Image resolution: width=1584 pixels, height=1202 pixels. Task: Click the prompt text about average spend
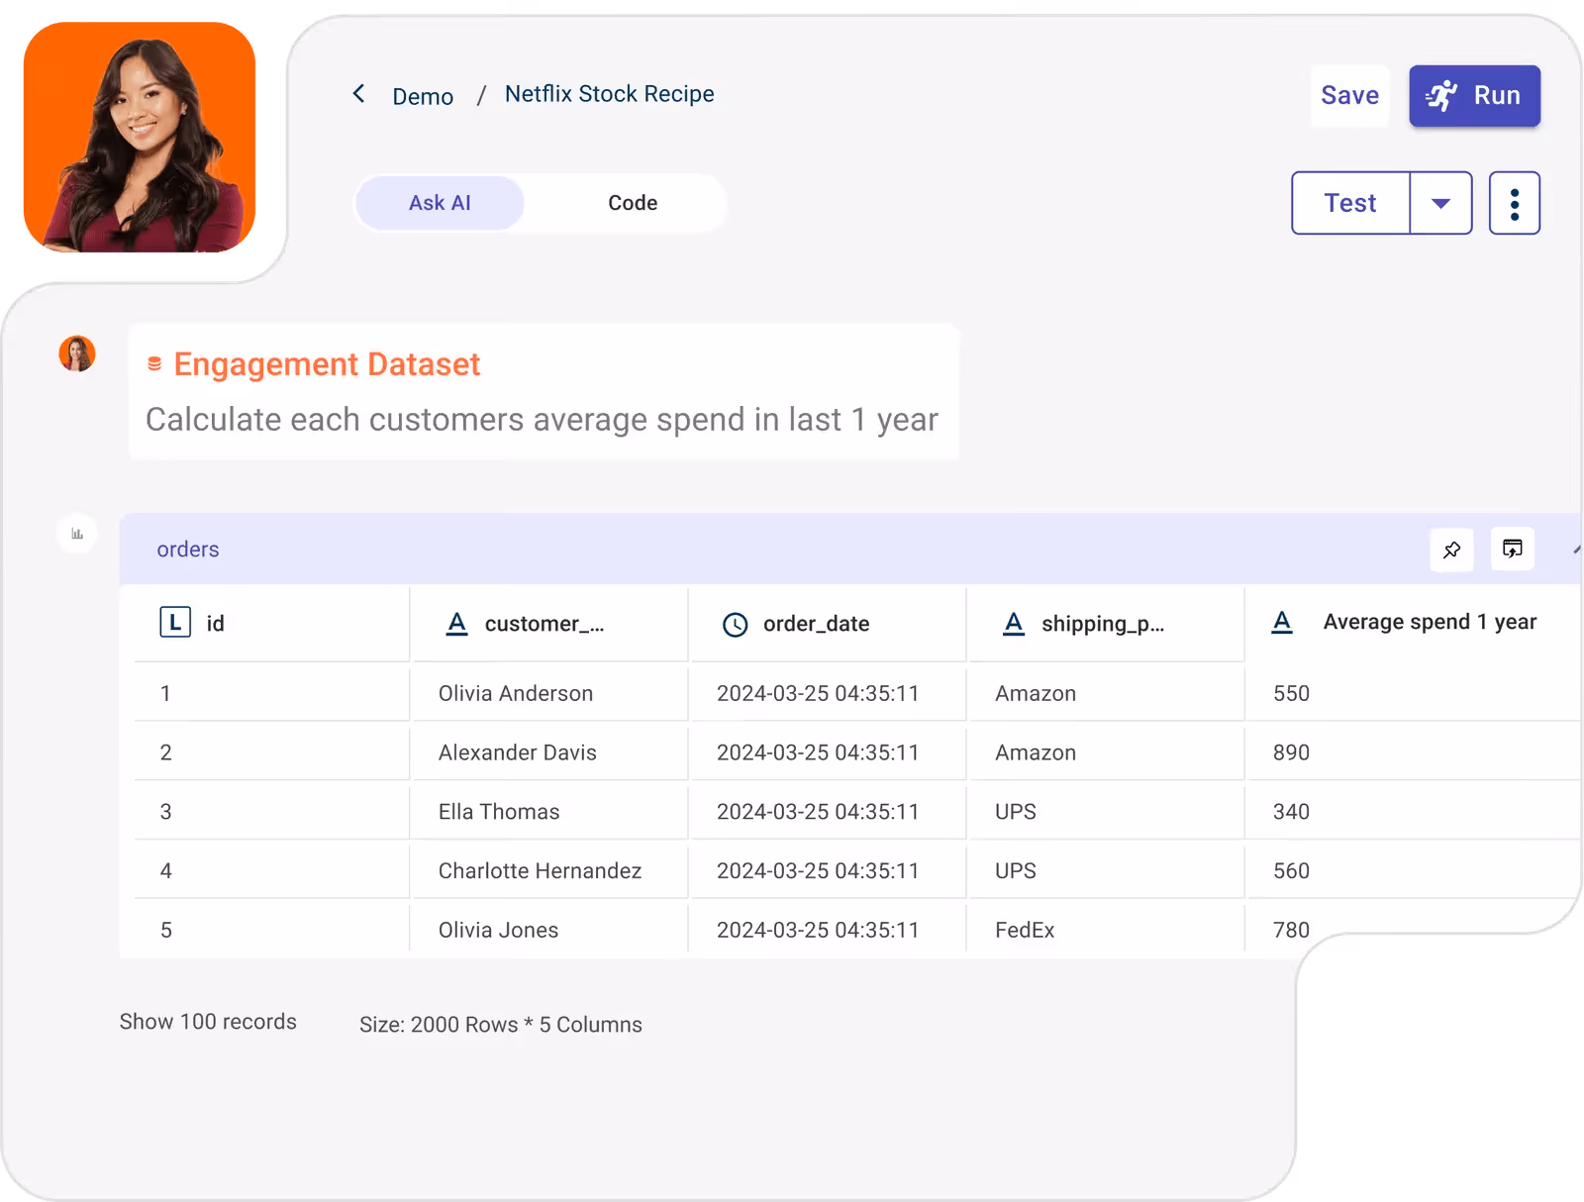point(542,420)
